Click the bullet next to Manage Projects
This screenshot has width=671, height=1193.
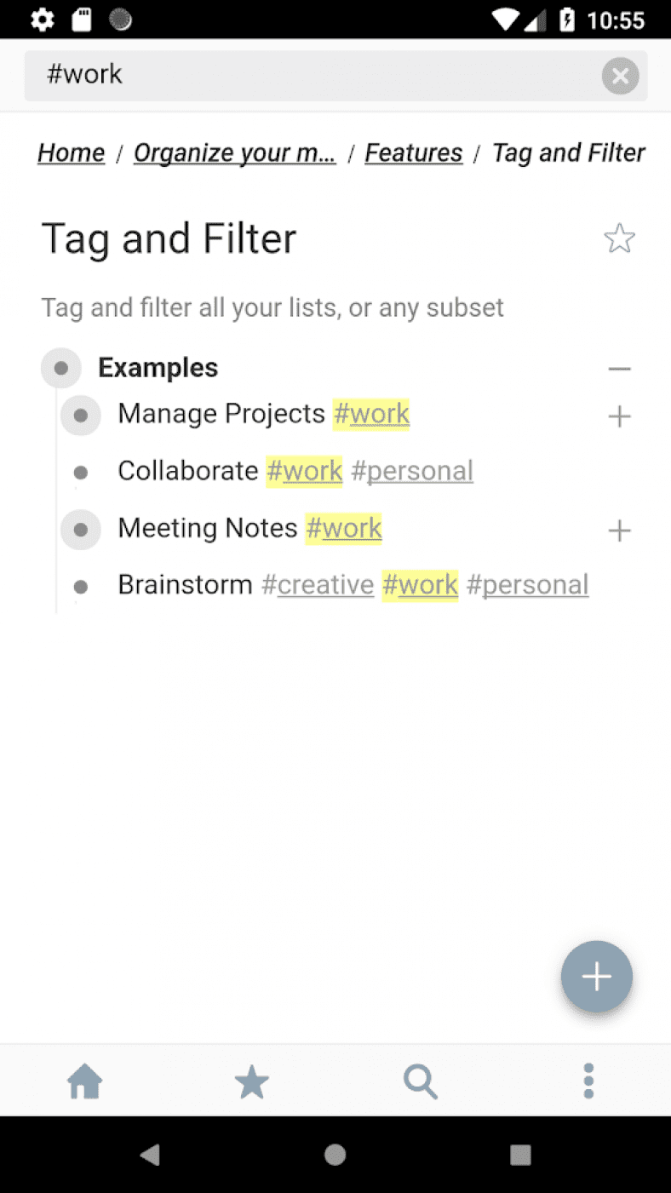tap(80, 416)
